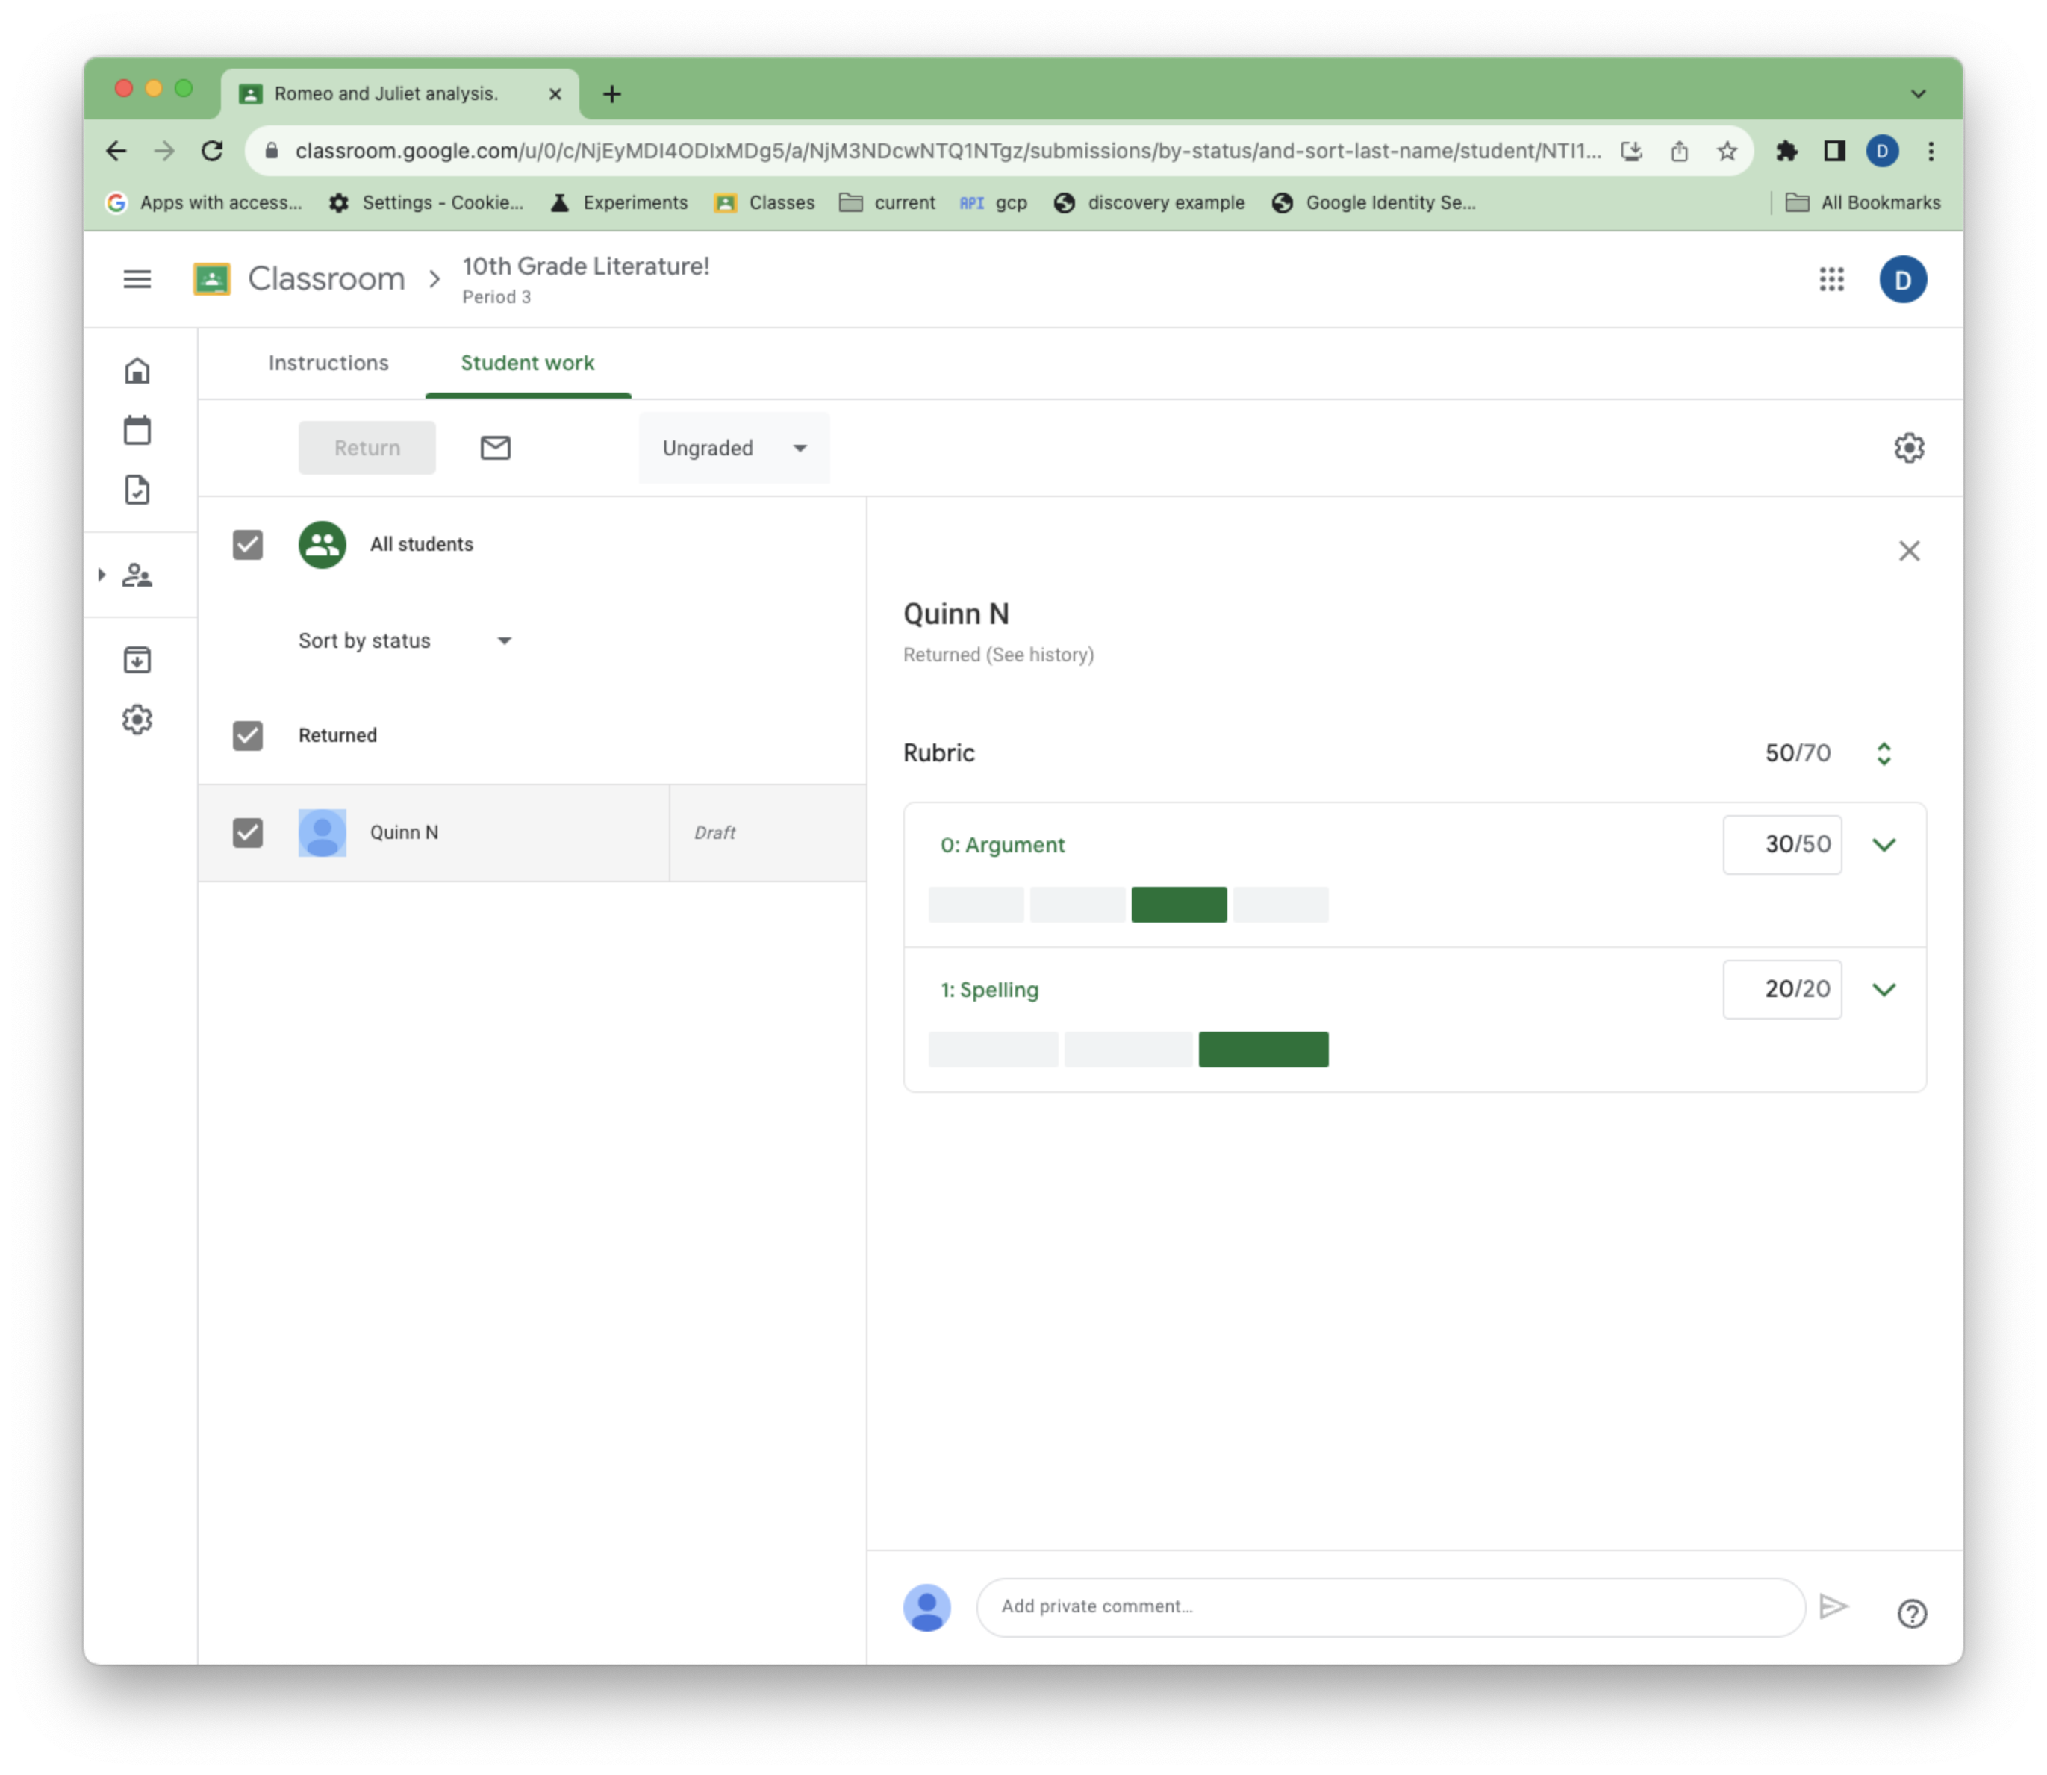Screen dimensions: 2047x1775
Task: Toggle checkbox next to Returned section
Action: pos(249,734)
